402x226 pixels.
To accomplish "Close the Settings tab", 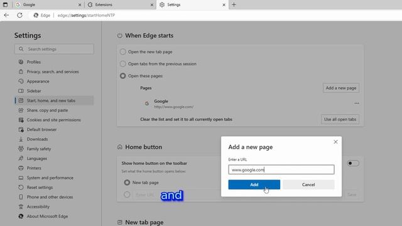I will (x=224, y=5).
